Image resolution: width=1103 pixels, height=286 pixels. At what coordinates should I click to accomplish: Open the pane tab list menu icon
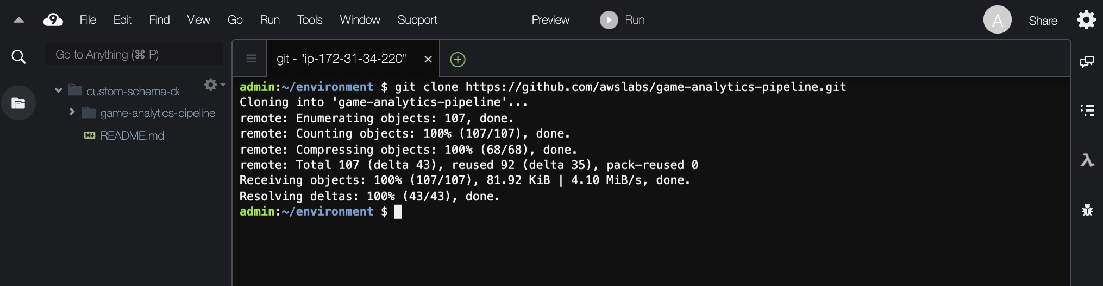tap(251, 58)
